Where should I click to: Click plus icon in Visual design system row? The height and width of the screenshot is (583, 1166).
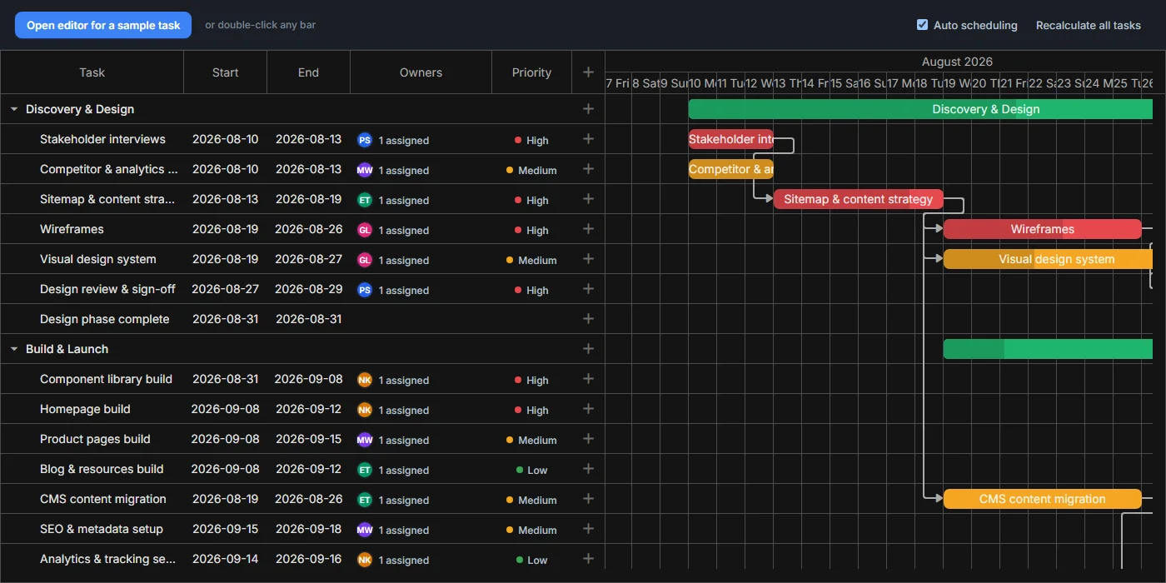588,259
